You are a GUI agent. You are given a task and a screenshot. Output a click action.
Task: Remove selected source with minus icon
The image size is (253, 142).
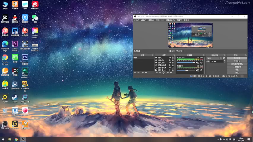160,73
